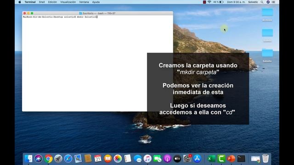The height and width of the screenshot is (165, 294).
Task: Open Safari compass icon in dock
Action: (x=68, y=159)
